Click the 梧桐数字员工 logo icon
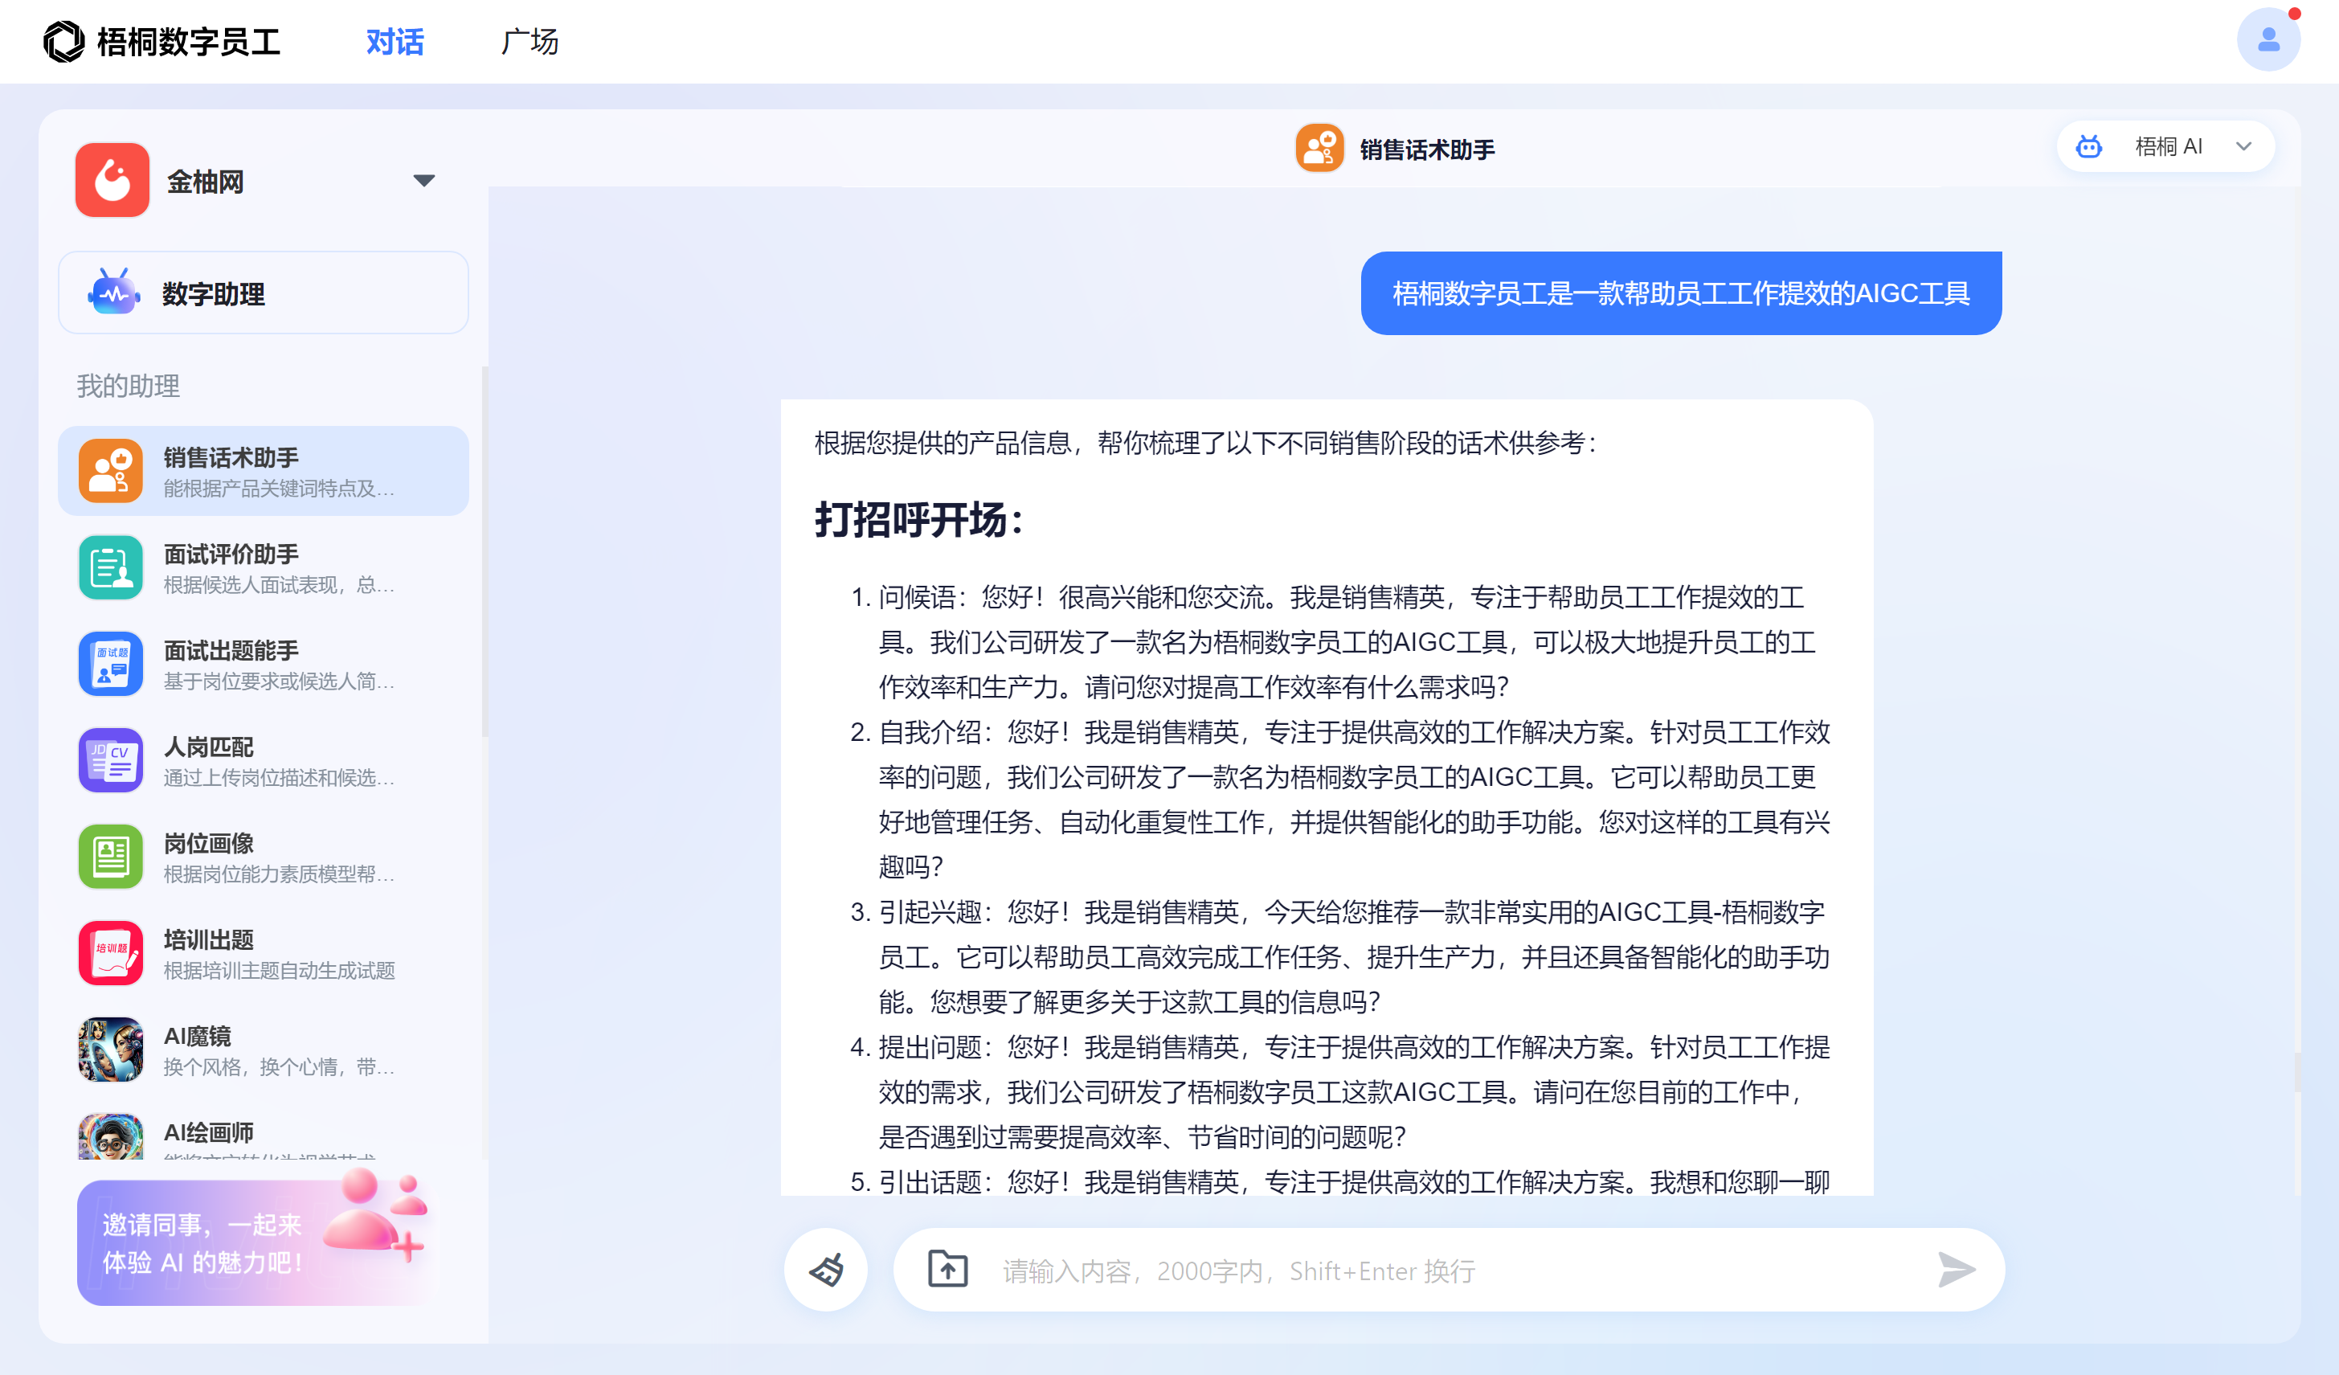2339x1375 pixels. (x=64, y=42)
